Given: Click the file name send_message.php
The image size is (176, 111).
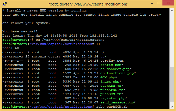Looking at the screenshot, I should (x=117, y=102).
